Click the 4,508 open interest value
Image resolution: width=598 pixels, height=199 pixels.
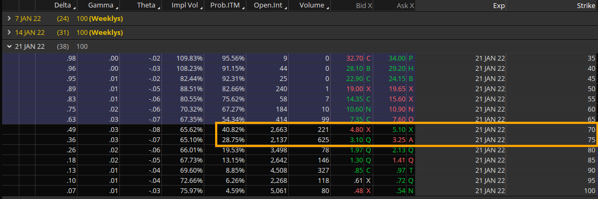point(278,171)
